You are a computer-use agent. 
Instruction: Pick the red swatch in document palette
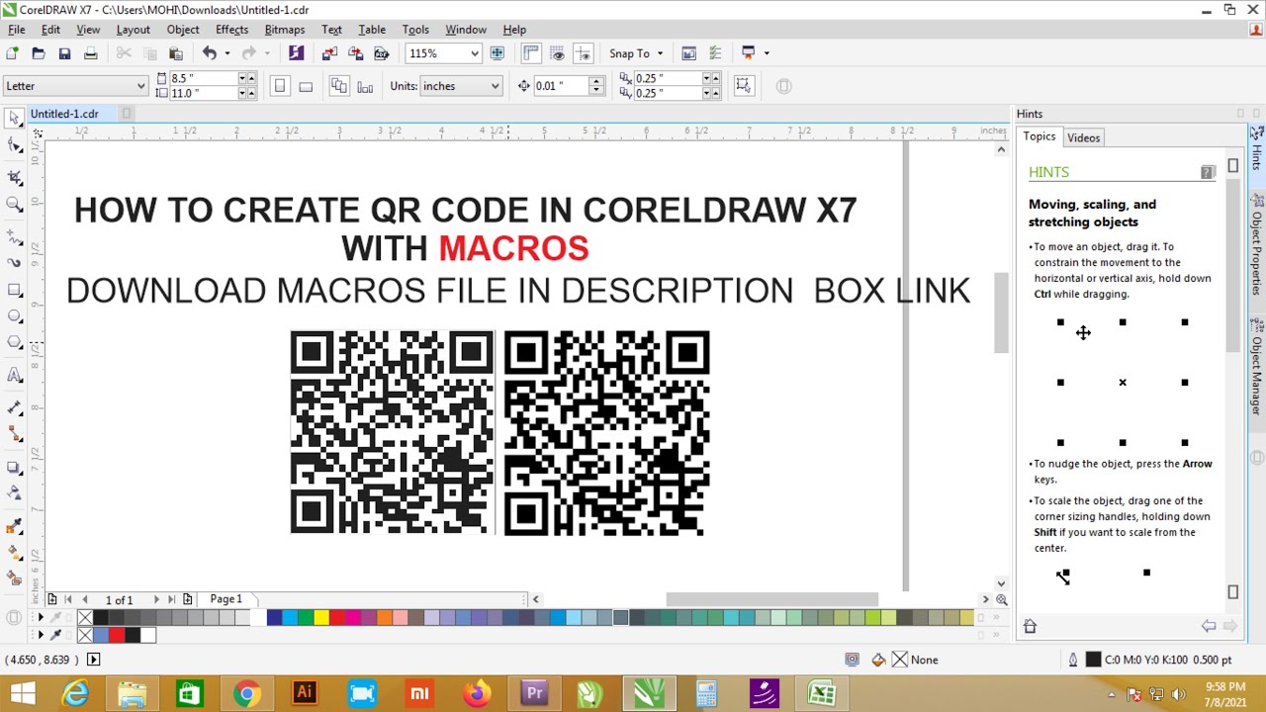tap(116, 635)
